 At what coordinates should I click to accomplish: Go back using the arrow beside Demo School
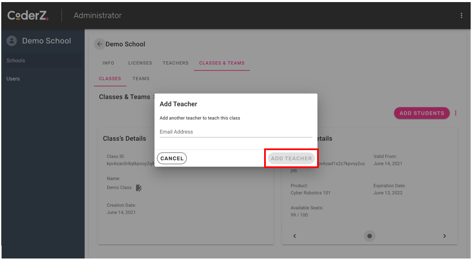point(99,44)
